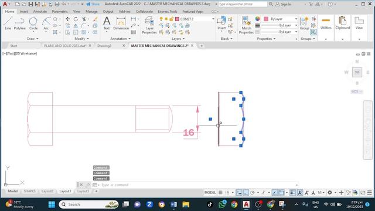Click the CONST 2 layer color swatch
375x211 pixels.
[177, 19]
